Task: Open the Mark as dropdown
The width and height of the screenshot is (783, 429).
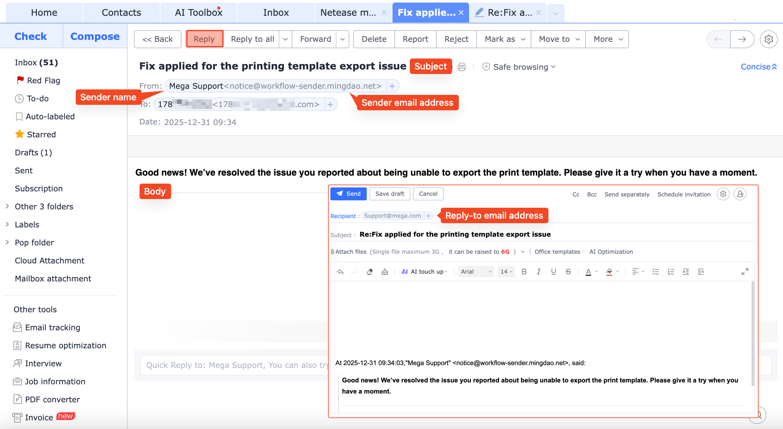Action: tap(504, 39)
